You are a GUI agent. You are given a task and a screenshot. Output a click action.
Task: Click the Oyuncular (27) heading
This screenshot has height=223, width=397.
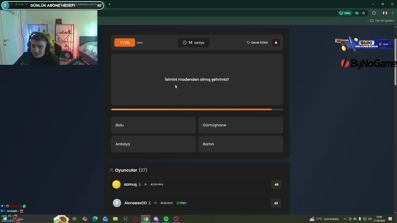128,170
